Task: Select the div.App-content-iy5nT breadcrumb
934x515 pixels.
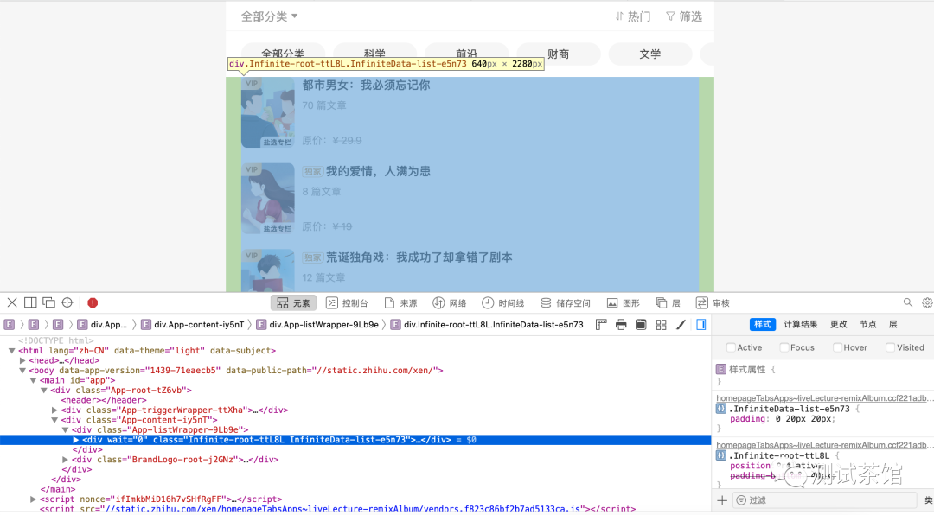Action: tap(193, 325)
